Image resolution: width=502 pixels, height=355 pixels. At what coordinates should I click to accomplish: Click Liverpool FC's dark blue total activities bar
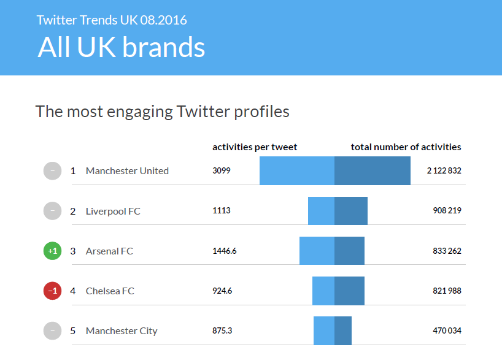pos(351,211)
